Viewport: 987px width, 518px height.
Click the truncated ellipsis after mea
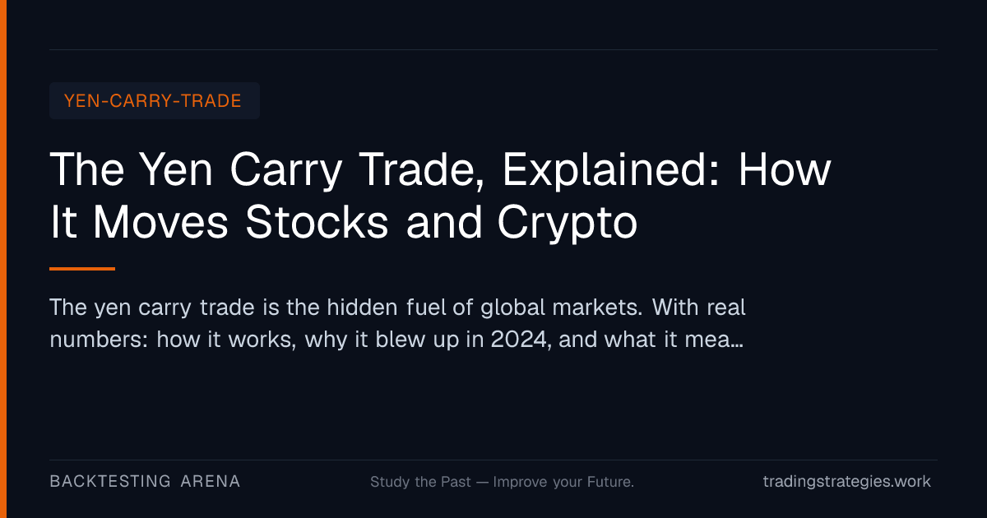pyautogui.click(x=737, y=340)
